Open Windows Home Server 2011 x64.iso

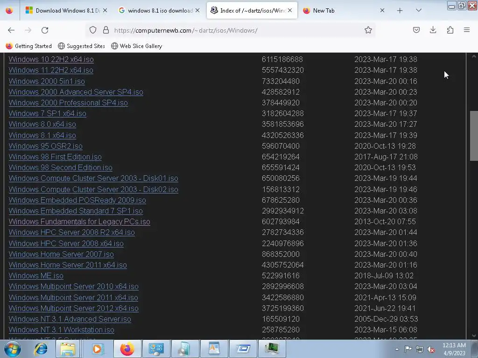[68, 265]
